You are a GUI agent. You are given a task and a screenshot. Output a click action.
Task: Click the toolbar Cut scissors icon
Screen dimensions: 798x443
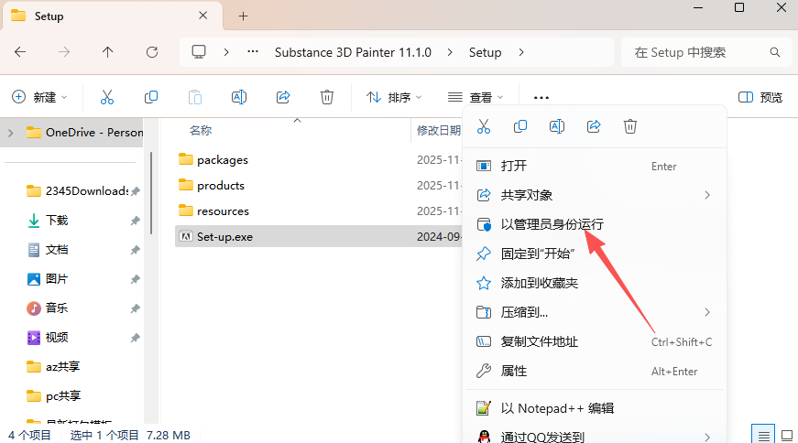[107, 97]
